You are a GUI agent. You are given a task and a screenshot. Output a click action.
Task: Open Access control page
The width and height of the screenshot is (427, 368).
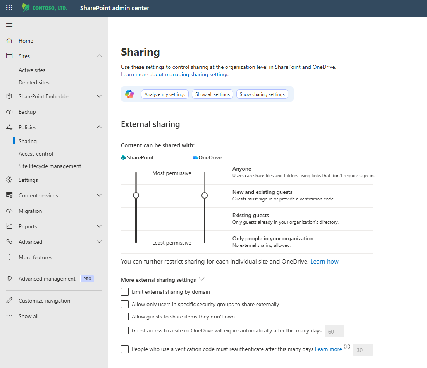pyautogui.click(x=36, y=154)
